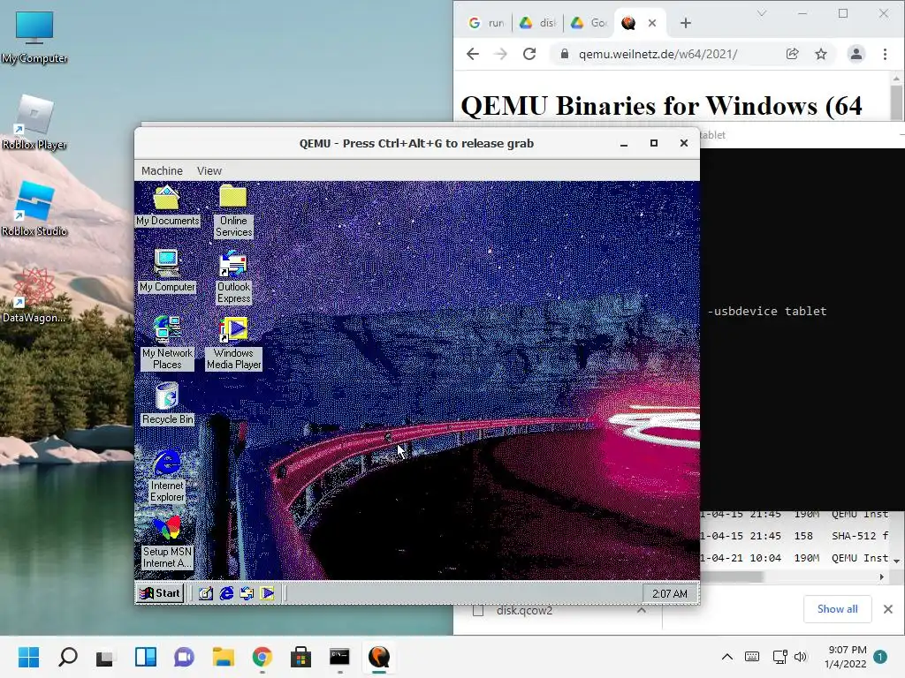
Task: Switch to the 'Go' Drive tab in Chrome
Action: 589,23
